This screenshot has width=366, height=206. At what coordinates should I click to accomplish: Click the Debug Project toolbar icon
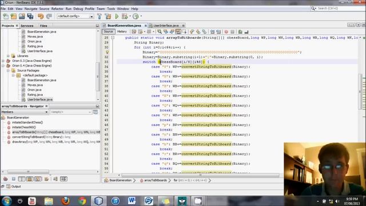[x=125, y=16]
